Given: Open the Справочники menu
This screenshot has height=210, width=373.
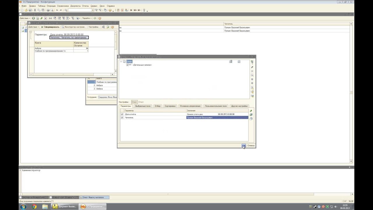Looking at the screenshot, I should pyautogui.click(x=63, y=6).
